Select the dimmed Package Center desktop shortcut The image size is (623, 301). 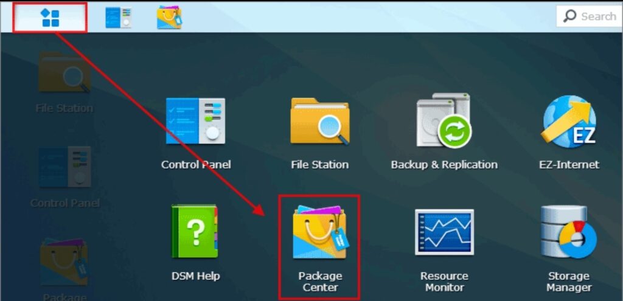(x=64, y=263)
